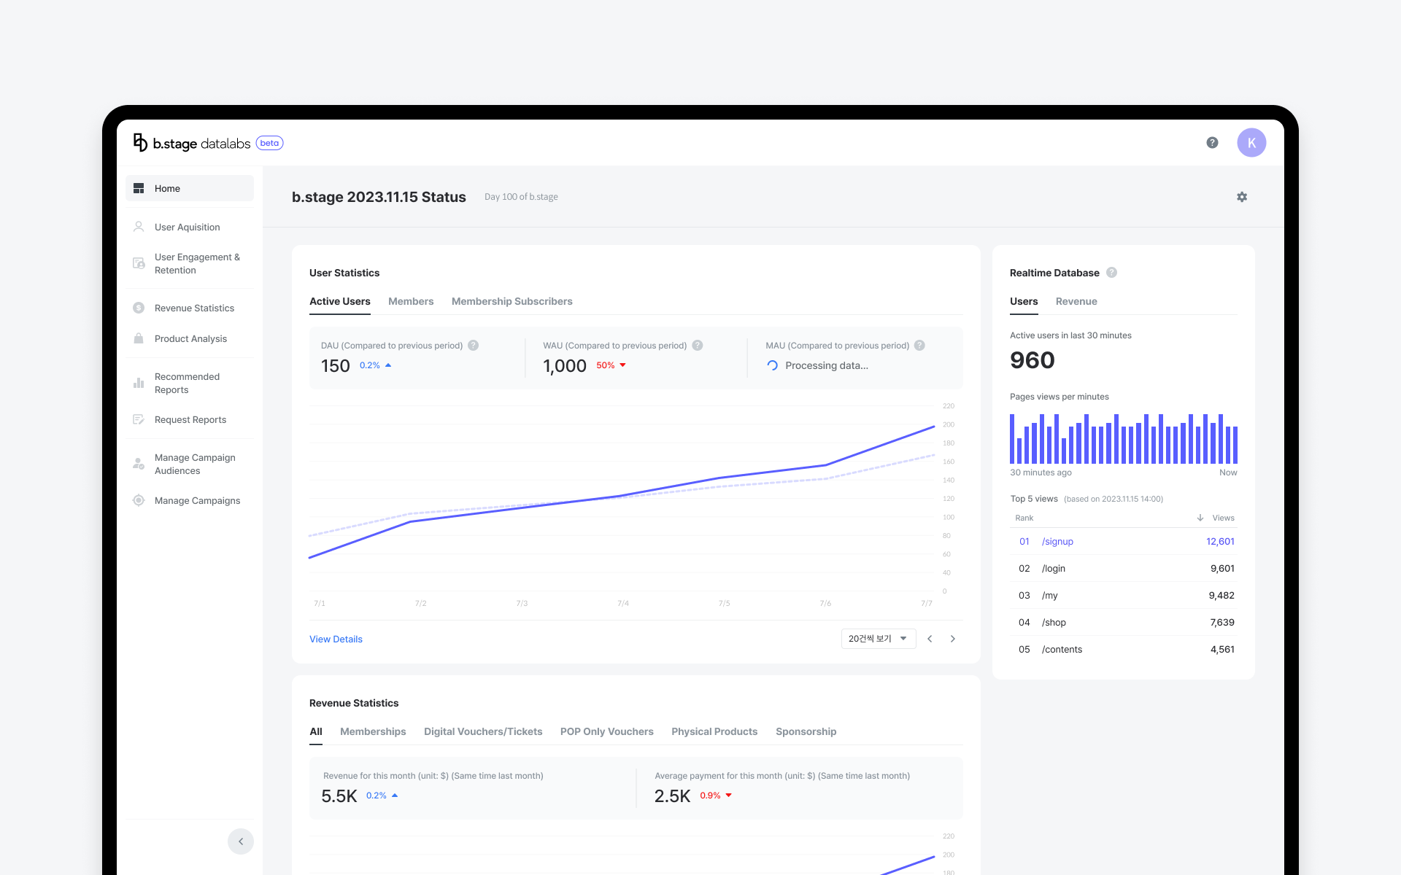The height and width of the screenshot is (875, 1401).
Task: Open the View Details link
Action: [x=336, y=639]
